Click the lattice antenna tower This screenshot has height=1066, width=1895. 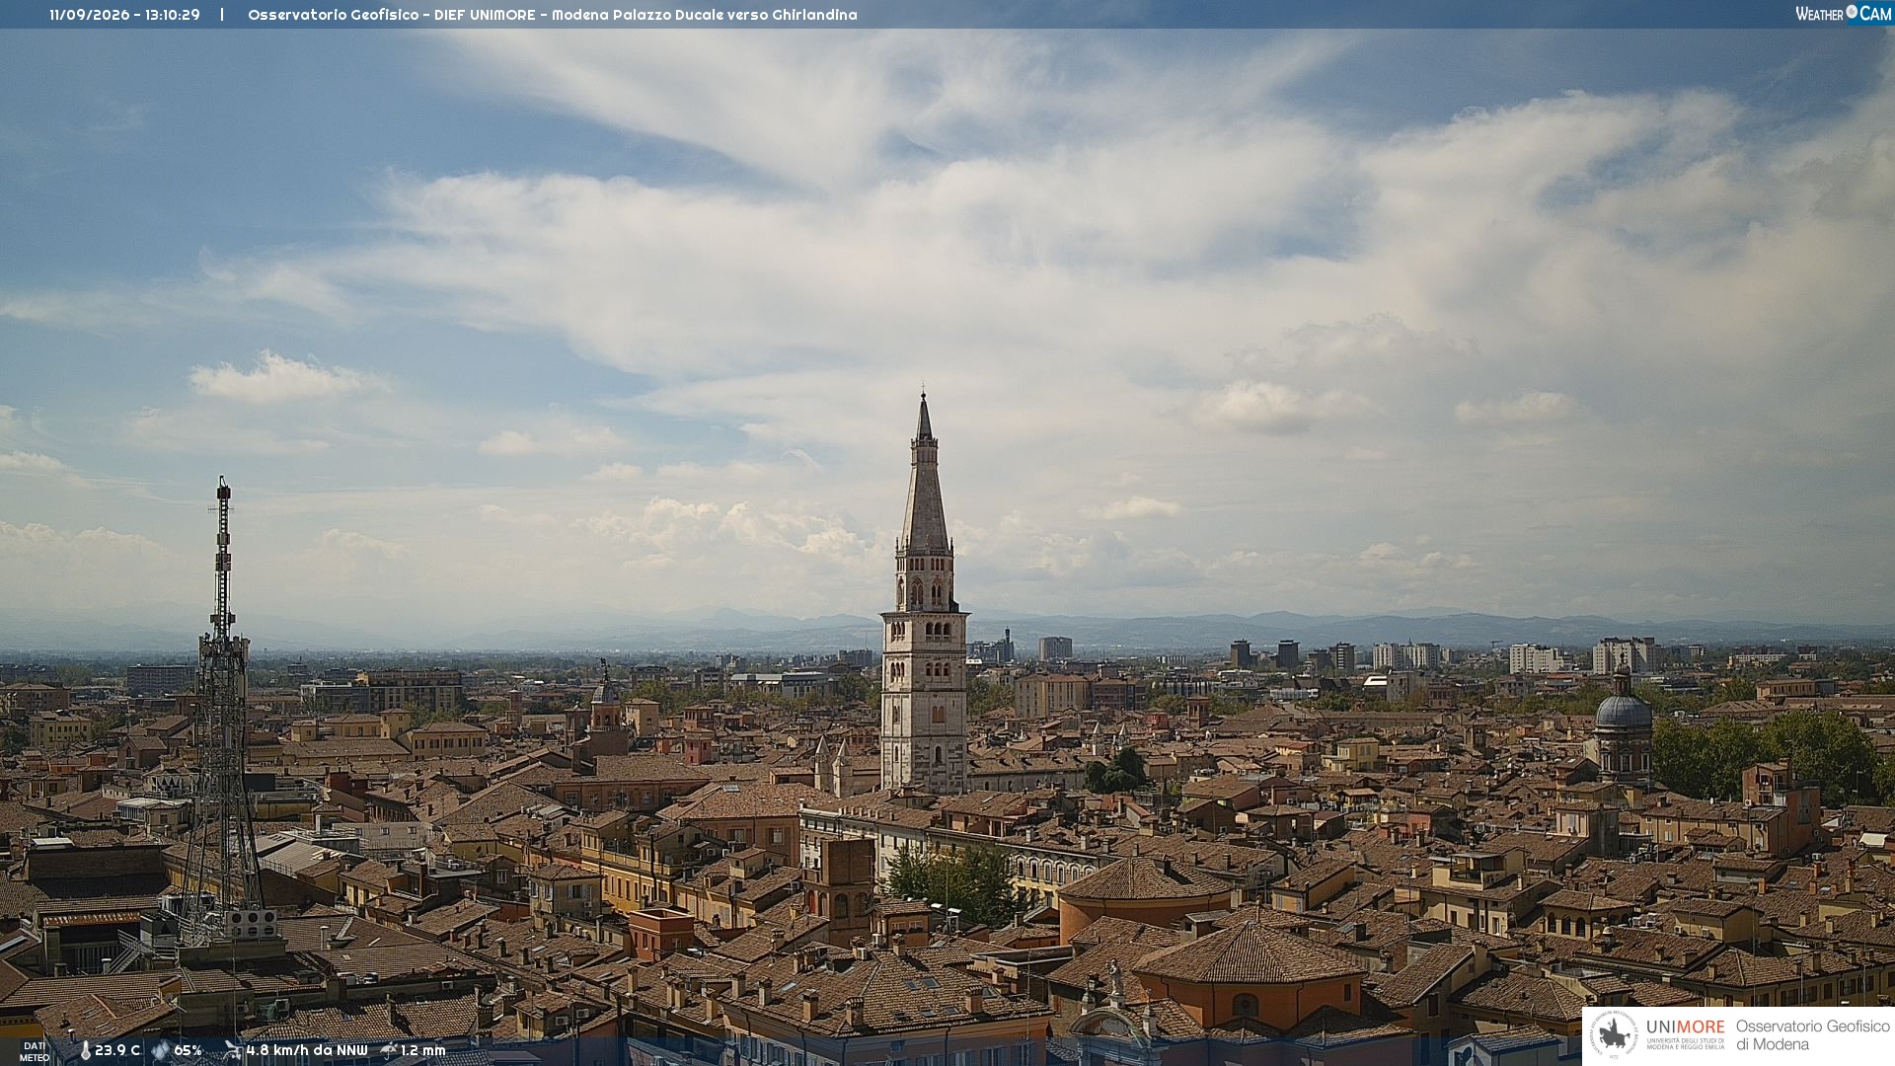click(x=222, y=711)
